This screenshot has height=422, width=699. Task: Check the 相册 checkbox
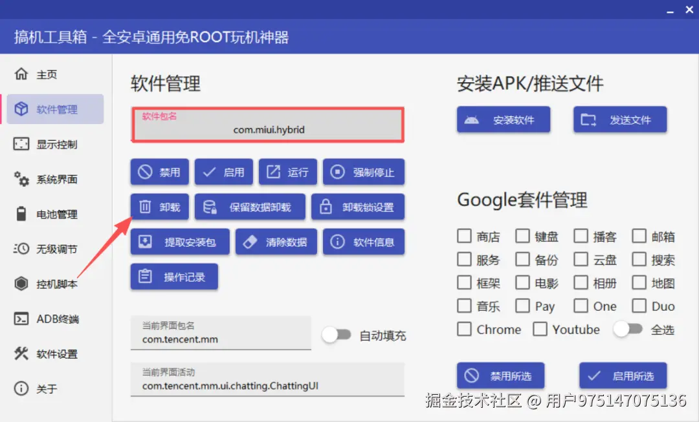[581, 282]
